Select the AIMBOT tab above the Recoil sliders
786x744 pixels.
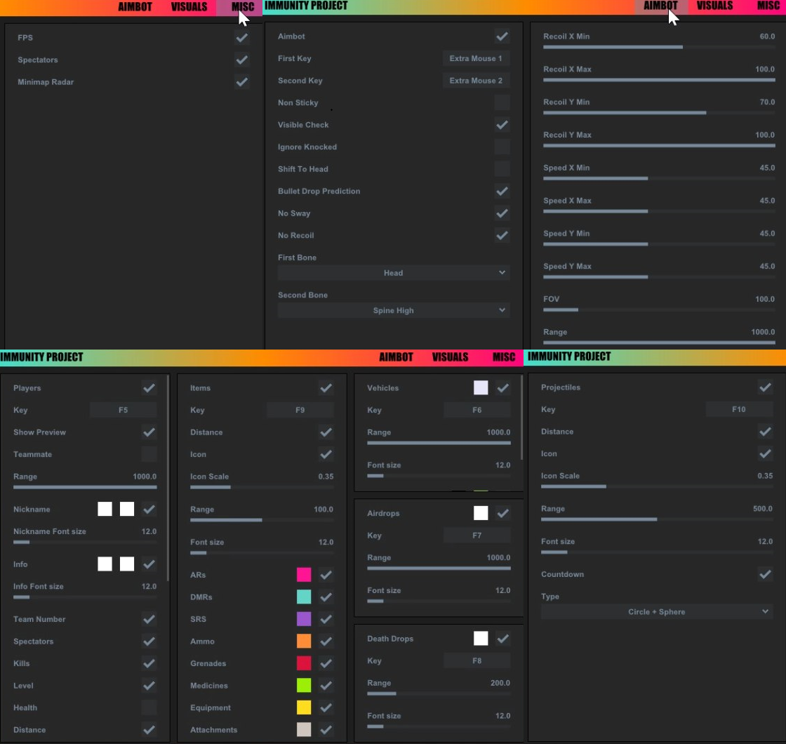(x=660, y=6)
